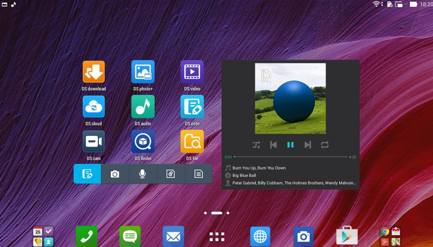Pause the currently playing song
Viewport: 433px width, 247px height.
290,145
